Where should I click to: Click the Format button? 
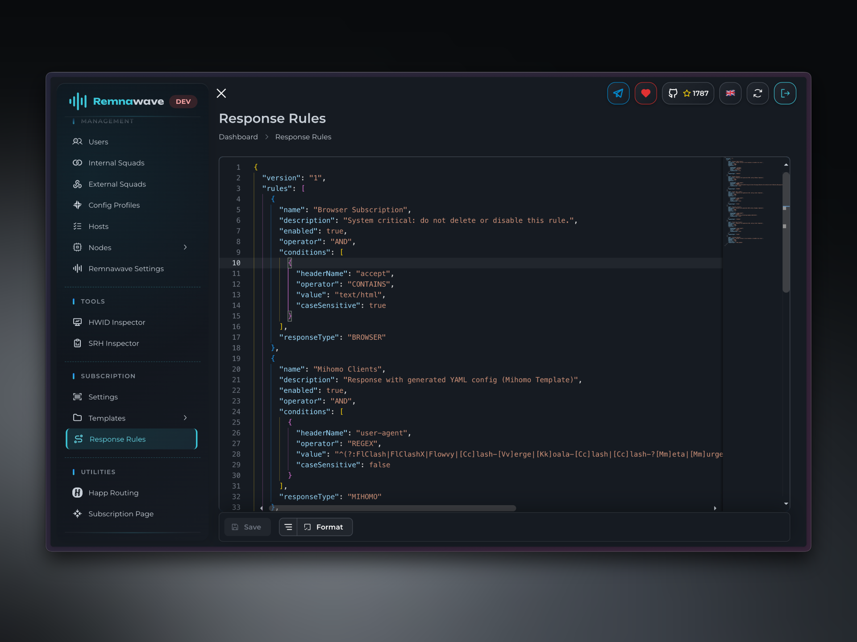click(324, 527)
